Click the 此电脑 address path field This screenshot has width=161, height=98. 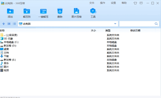(68, 24)
